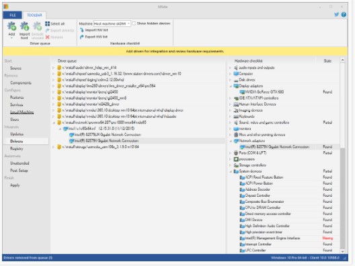Open the Machine host selection dropdown
Screen dimensions: 355x266
click(x=112, y=24)
